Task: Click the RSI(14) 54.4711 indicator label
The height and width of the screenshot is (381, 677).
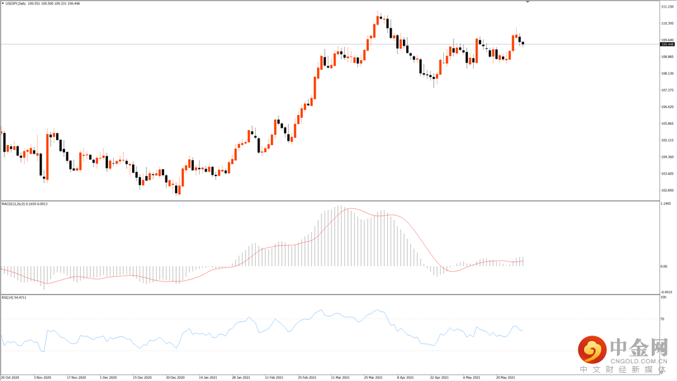Action: 14,297
